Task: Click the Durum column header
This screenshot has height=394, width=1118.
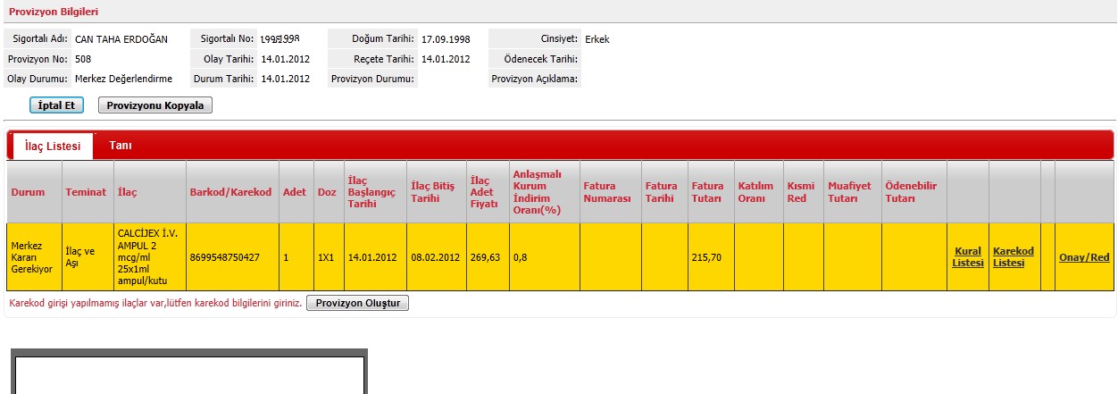Action: 28,192
